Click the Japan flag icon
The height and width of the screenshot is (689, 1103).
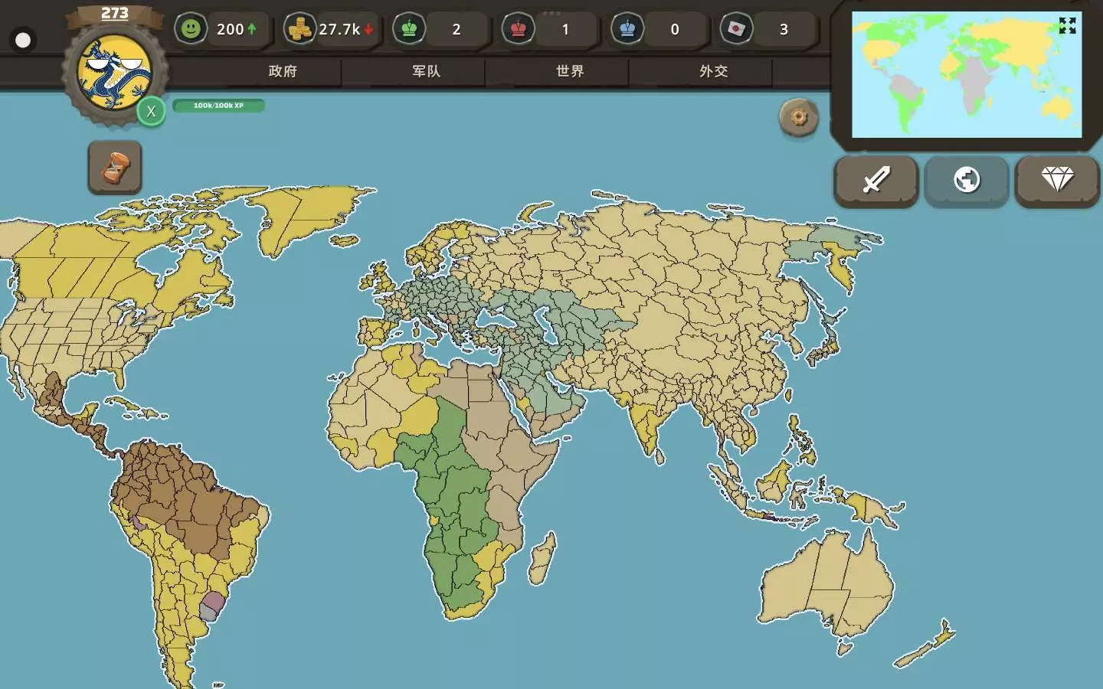[736, 29]
